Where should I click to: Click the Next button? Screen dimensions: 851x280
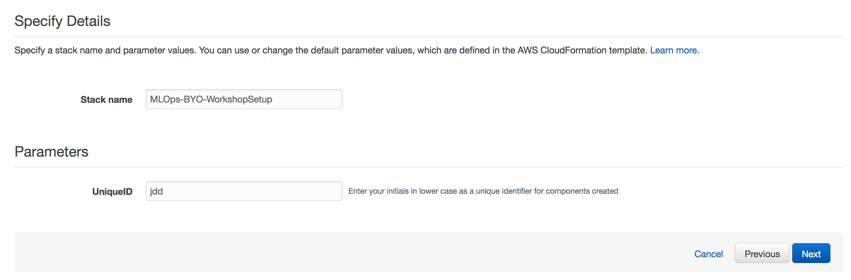coord(811,253)
